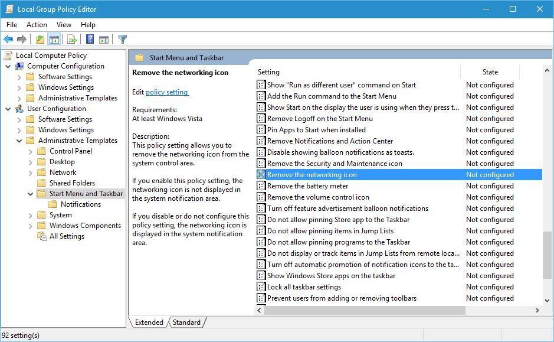Click policy icon for Remove the volume control icon
554x342 pixels.
(261, 197)
